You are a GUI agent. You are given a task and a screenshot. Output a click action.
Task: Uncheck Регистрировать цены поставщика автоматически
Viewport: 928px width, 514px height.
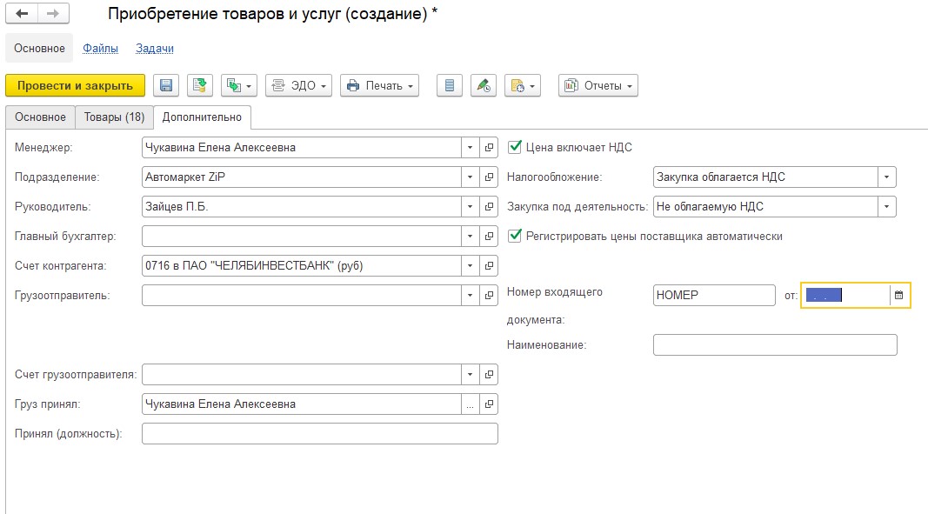click(515, 236)
